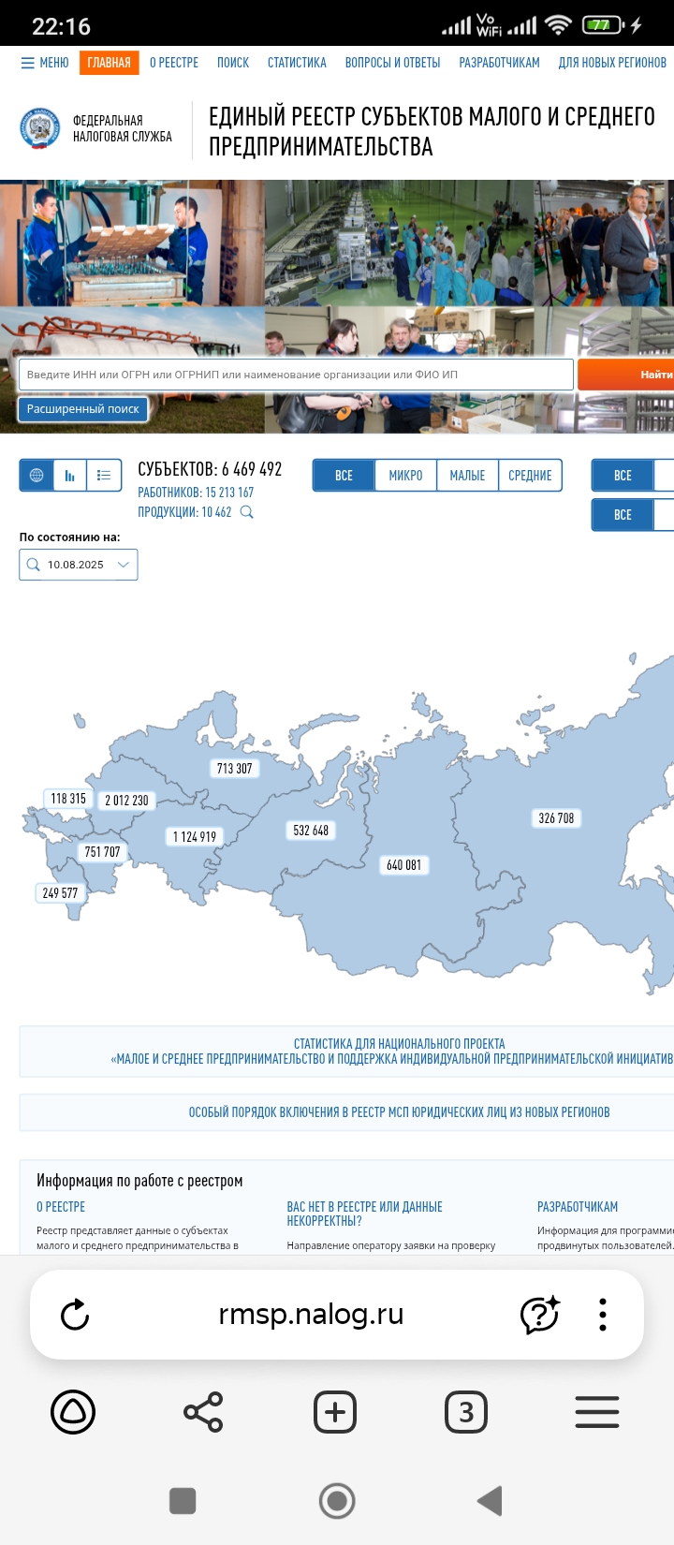Switch to list view
The width and height of the screenshot is (674, 1545).
(104, 476)
